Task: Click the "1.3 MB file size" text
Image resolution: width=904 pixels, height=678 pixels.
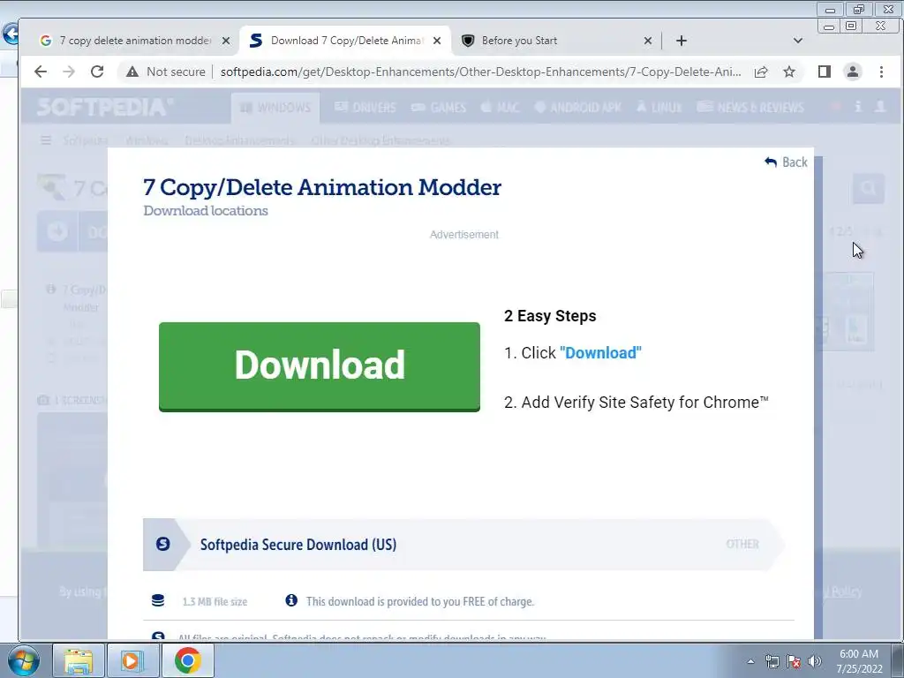Action: (215, 602)
